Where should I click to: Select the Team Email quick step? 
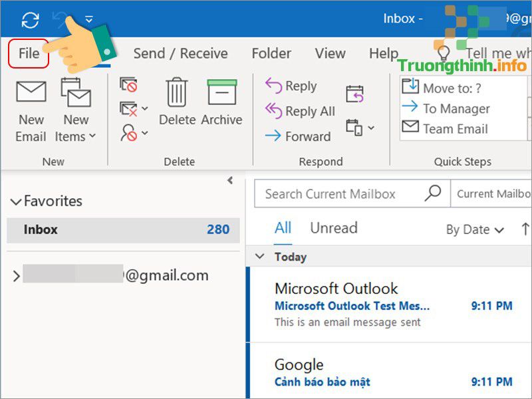coord(445,128)
